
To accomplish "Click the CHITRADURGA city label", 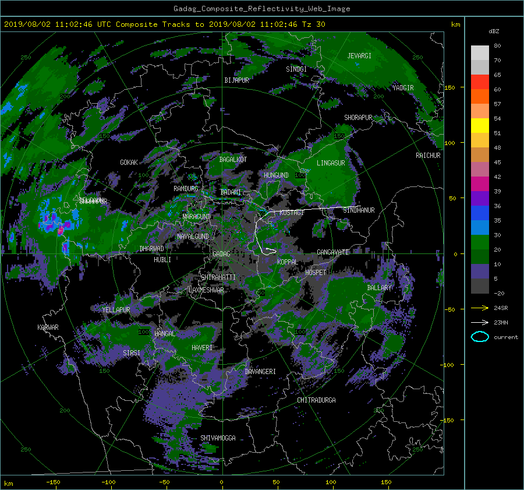I will 316,400.
